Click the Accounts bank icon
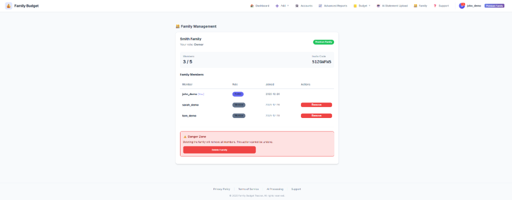512x200 pixels. (297, 6)
